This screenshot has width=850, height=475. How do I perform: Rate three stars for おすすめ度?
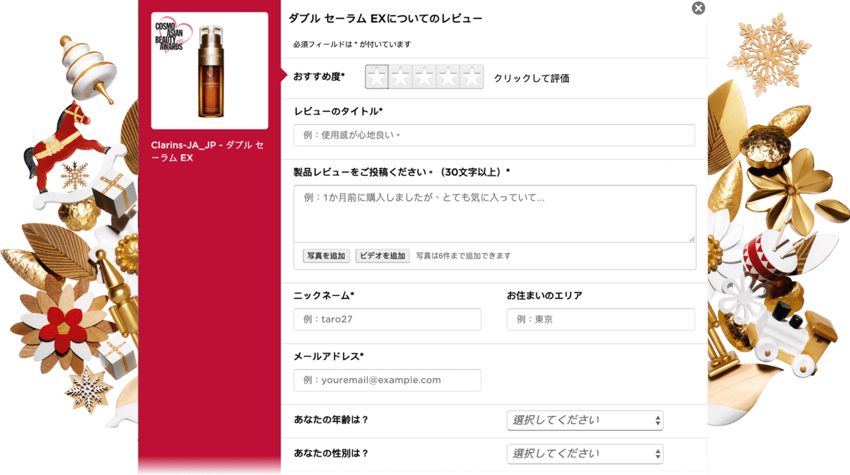tap(424, 77)
